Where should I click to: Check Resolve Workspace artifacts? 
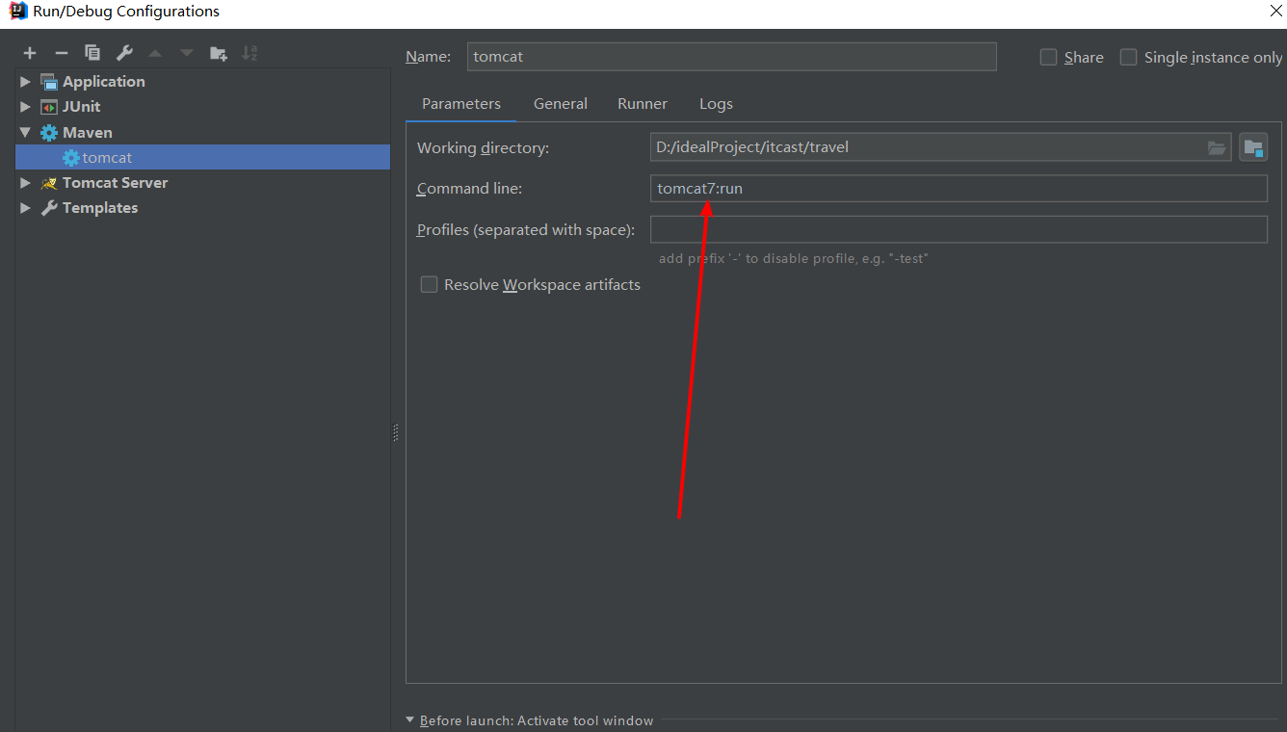point(429,284)
